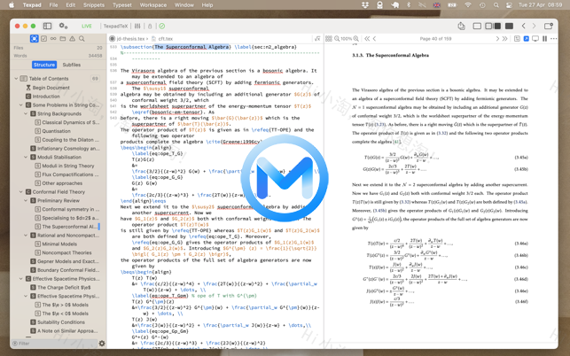Toggle LIVE typesetting mode
The width and height of the screenshot is (570, 356).
point(87,27)
